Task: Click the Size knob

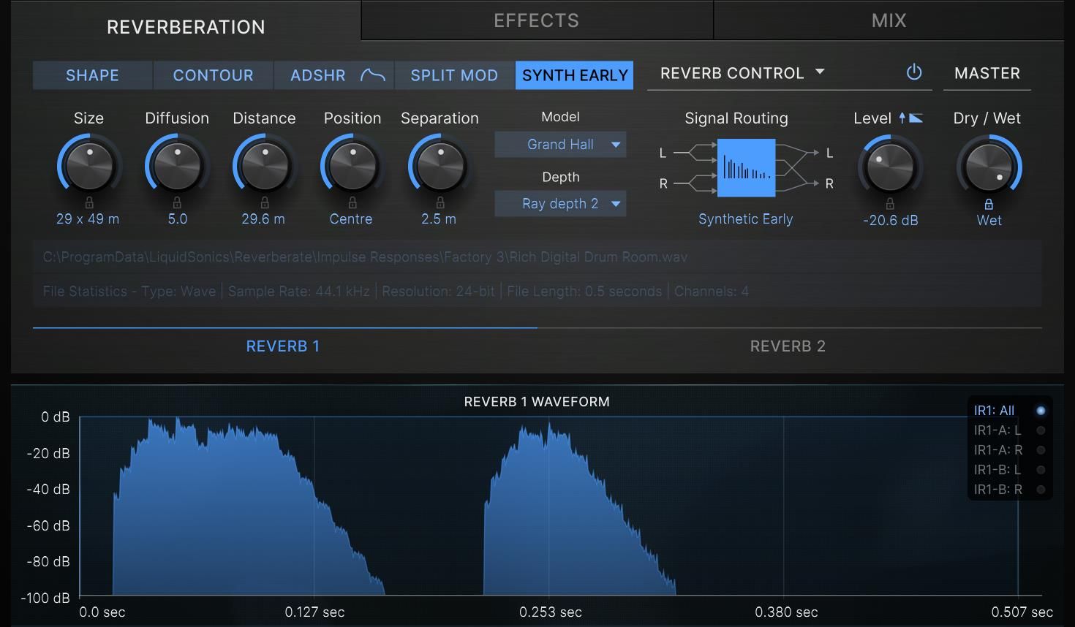Action: 89,165
